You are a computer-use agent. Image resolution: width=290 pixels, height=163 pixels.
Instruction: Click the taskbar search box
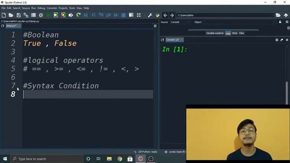pos(47,159)
